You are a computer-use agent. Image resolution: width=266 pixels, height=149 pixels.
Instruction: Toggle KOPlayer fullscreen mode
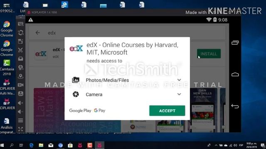(x=20, y=129)
